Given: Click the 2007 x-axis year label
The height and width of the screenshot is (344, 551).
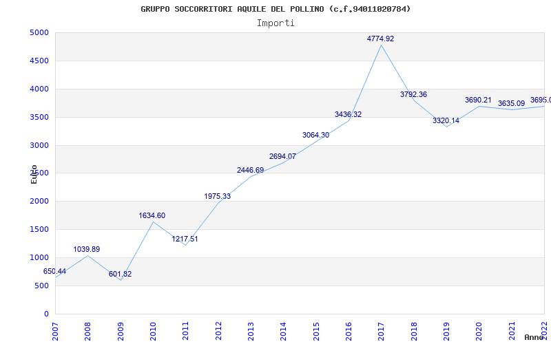Looking at the screenshot, I should [55, 332].
